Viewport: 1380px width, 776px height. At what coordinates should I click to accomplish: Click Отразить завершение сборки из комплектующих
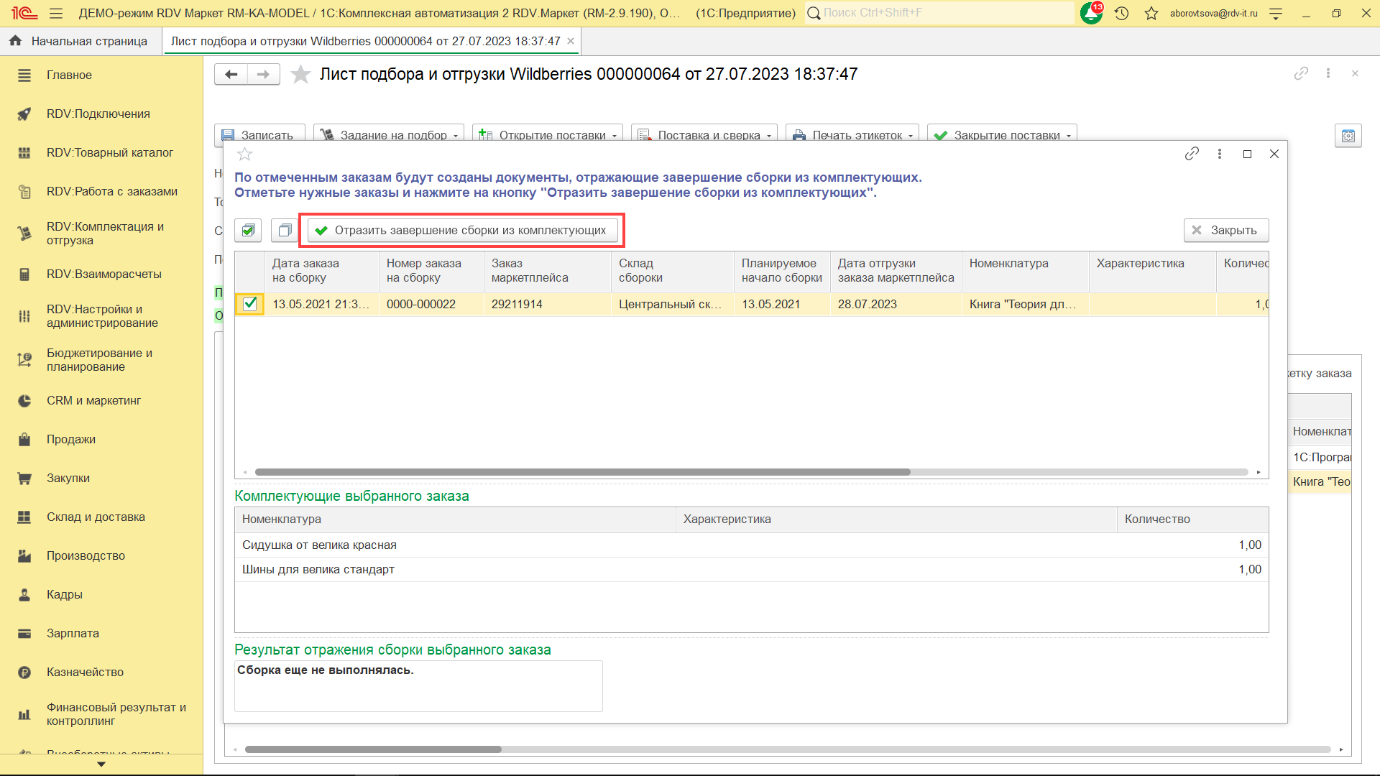[462, 230]
